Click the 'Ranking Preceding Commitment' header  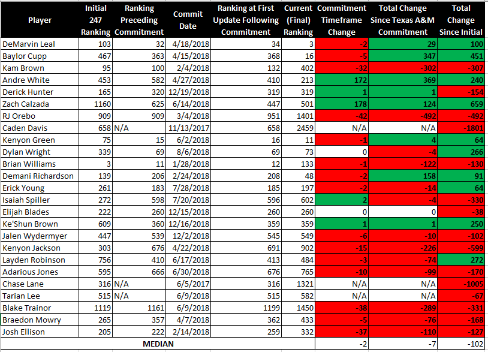click(139, 20)
